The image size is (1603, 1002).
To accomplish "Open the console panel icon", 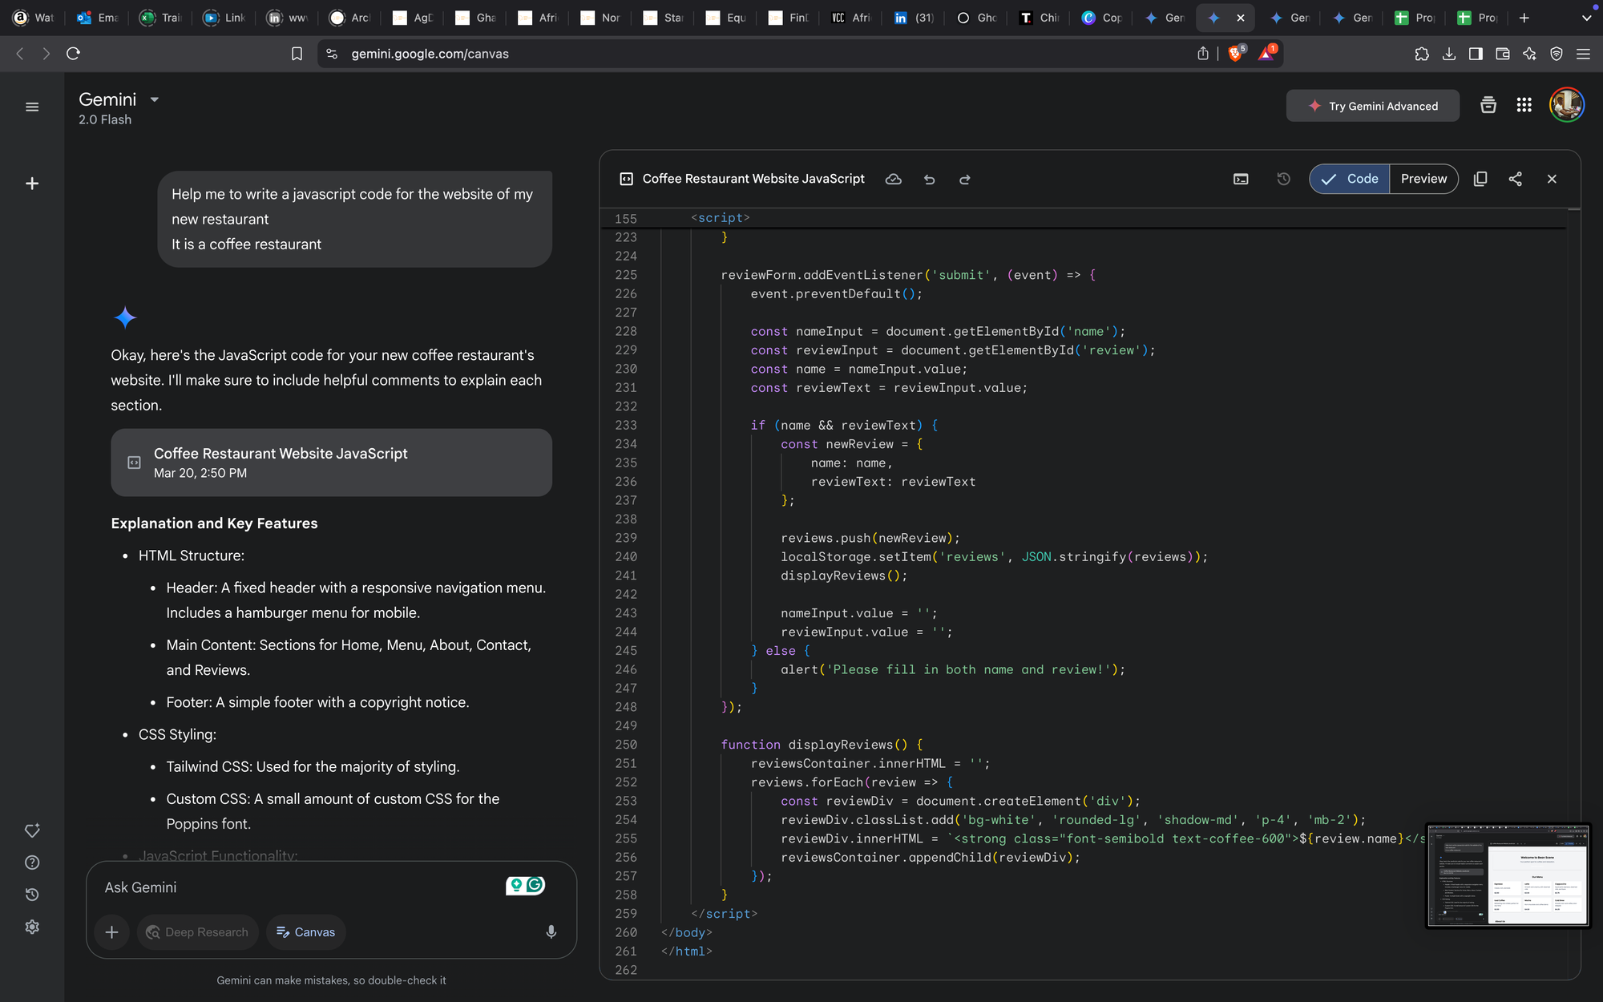I will (1240, 180).
